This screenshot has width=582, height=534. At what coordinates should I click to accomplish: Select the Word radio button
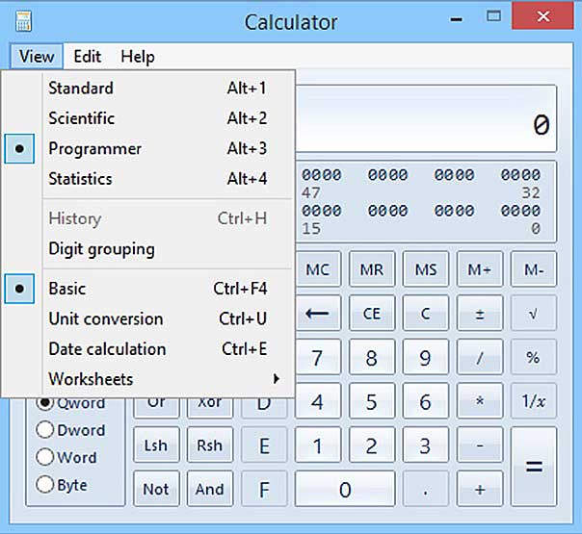click(x=45, y=458)
